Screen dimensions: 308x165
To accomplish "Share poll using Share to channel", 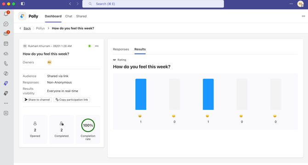I will pyautogui.click(x=37, y=99).
